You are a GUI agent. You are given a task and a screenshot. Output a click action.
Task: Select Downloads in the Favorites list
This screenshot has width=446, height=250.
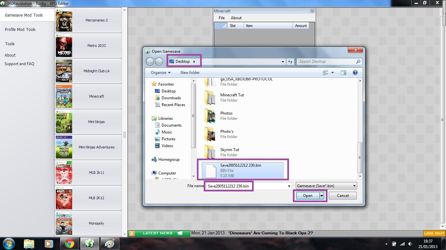tap(171, 98)
